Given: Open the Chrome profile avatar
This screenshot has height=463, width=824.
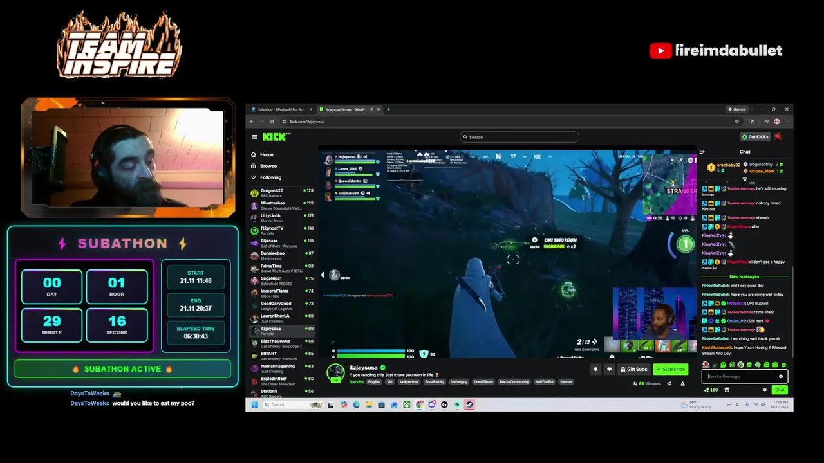Looking at the screenshot, I should pos(777,122).
